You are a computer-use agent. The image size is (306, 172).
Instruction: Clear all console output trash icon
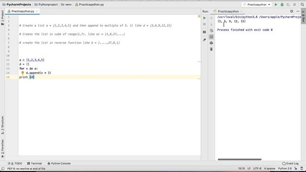pos(211,49)
